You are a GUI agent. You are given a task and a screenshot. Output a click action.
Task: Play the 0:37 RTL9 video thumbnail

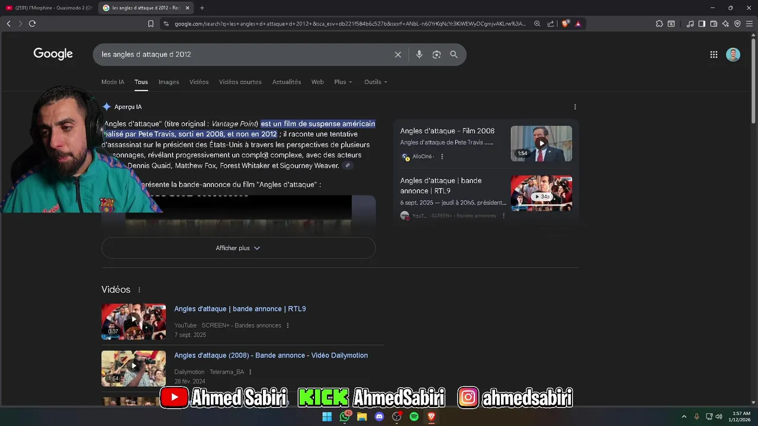pyautogui.click(x=133, y=321)
